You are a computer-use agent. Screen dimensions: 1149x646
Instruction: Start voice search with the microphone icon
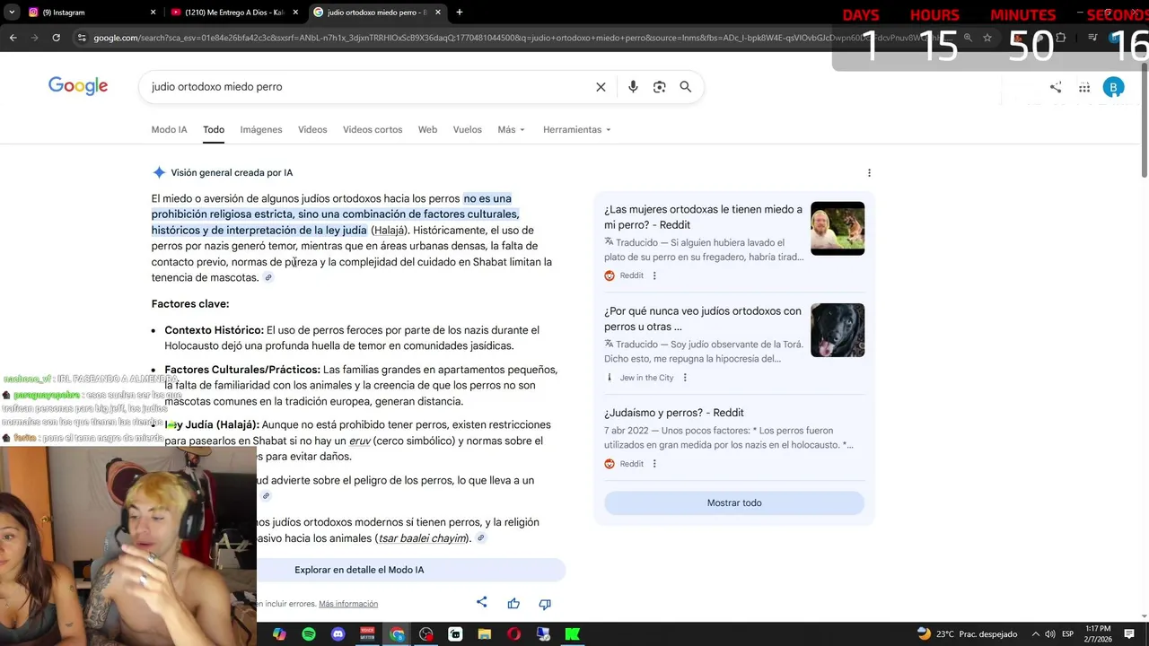pyautogui.click(x=633, y=87)
